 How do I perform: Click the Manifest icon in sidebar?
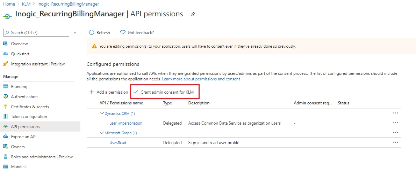[5, 167]
